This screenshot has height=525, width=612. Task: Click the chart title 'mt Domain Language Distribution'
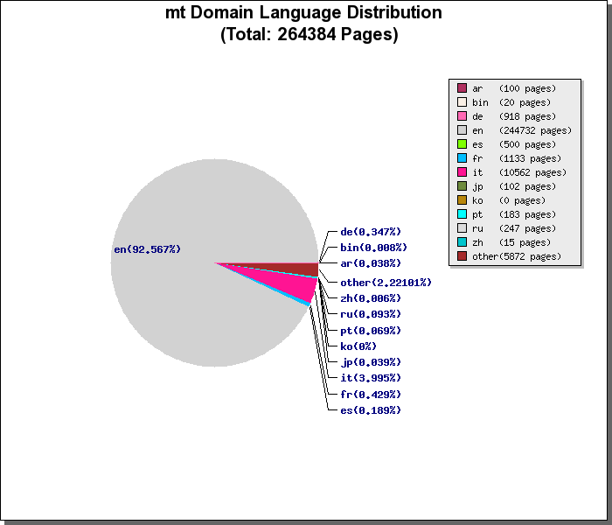tap(303, 12)
